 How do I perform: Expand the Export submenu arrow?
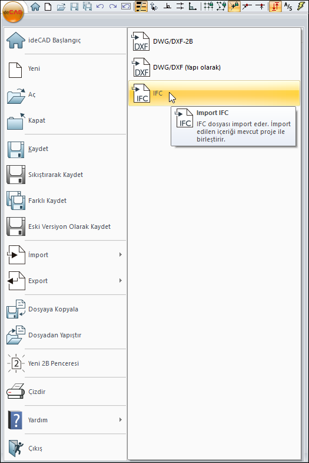121,281
